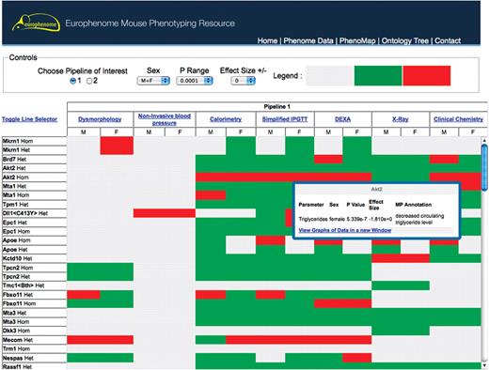The width and height of the screenshot is (489, 370).
Task: Click the blue vertical scrollbar thumb
Action: click(484, 167)
